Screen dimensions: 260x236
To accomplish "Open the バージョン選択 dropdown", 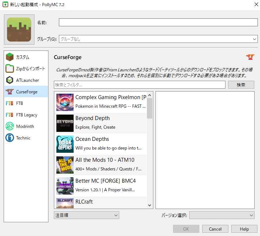I will tap(222, 215).
